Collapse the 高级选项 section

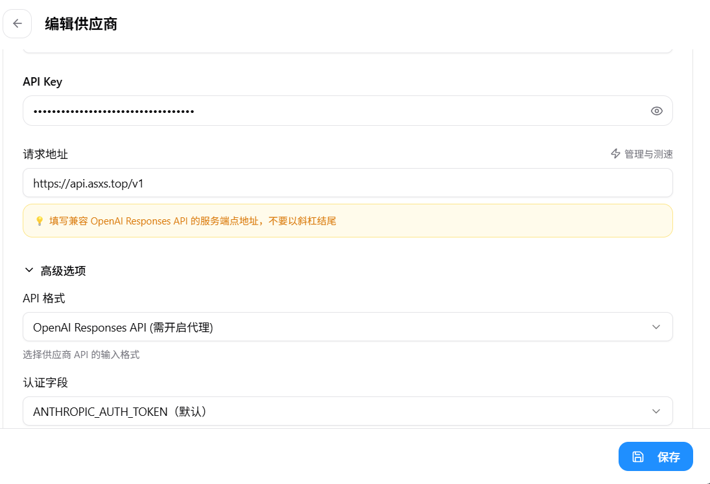(54, 271)
